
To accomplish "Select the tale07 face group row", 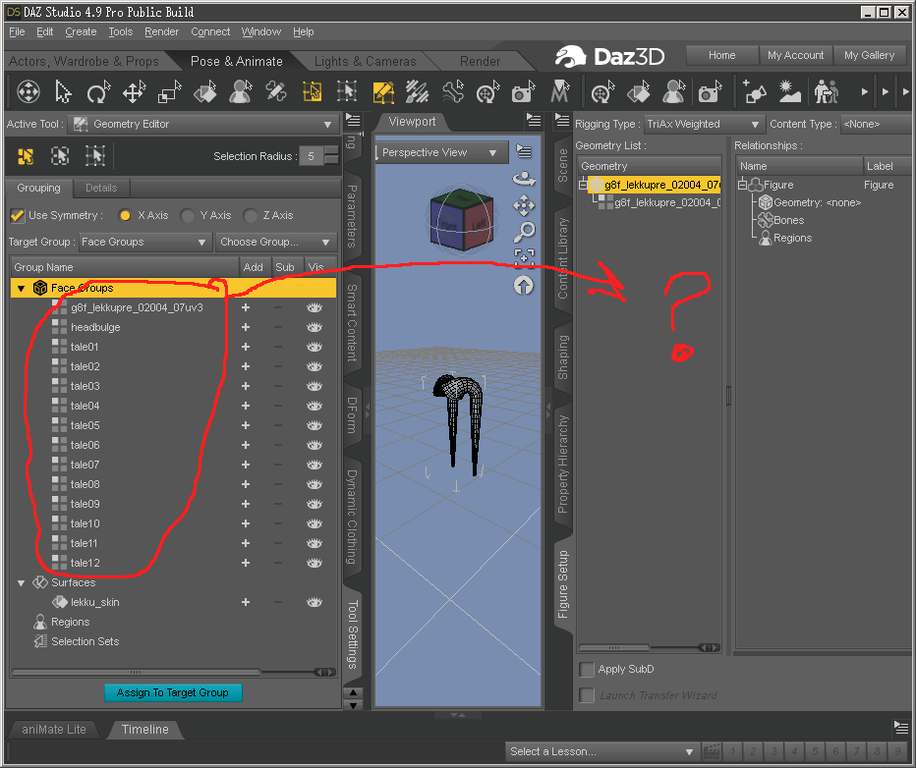I will (x=174, y=466).
